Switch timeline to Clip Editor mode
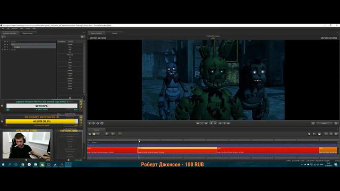The height and width of the screenshot is (191, 340). 90,134
